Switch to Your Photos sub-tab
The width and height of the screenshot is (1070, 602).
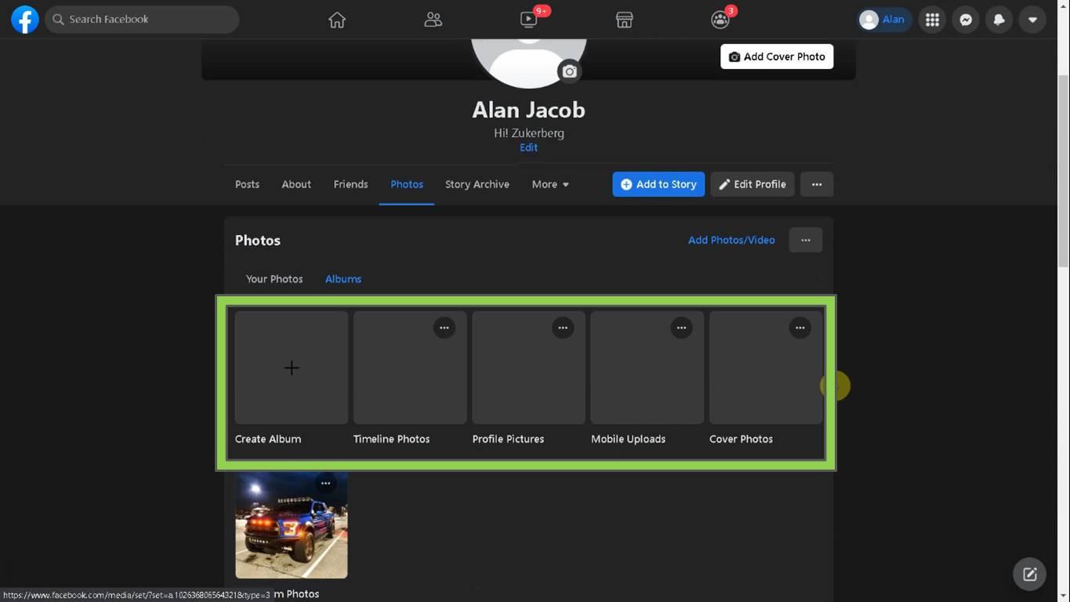point(274,279)
